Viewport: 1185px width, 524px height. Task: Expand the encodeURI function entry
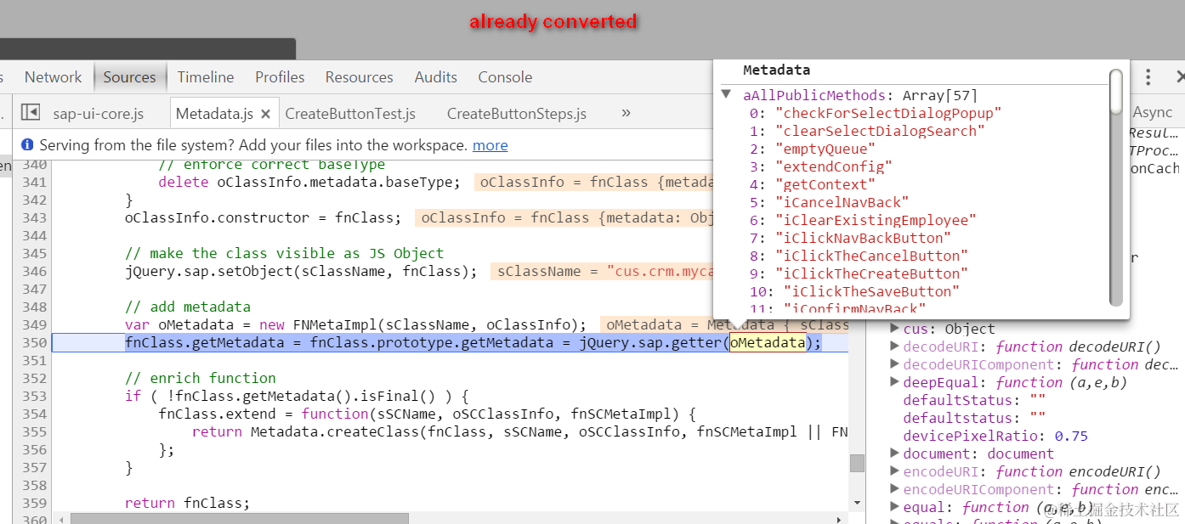click(895, 471)
